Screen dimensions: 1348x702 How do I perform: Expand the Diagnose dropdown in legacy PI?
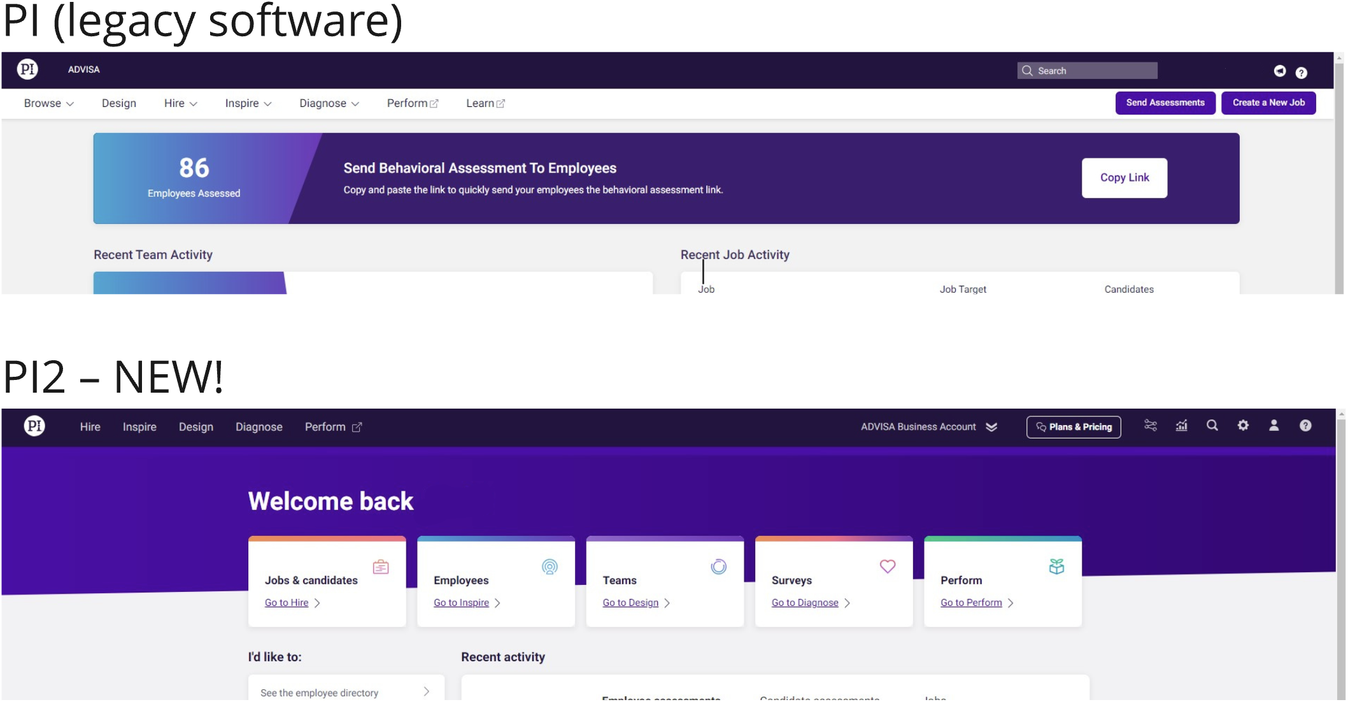click(329, 102)
